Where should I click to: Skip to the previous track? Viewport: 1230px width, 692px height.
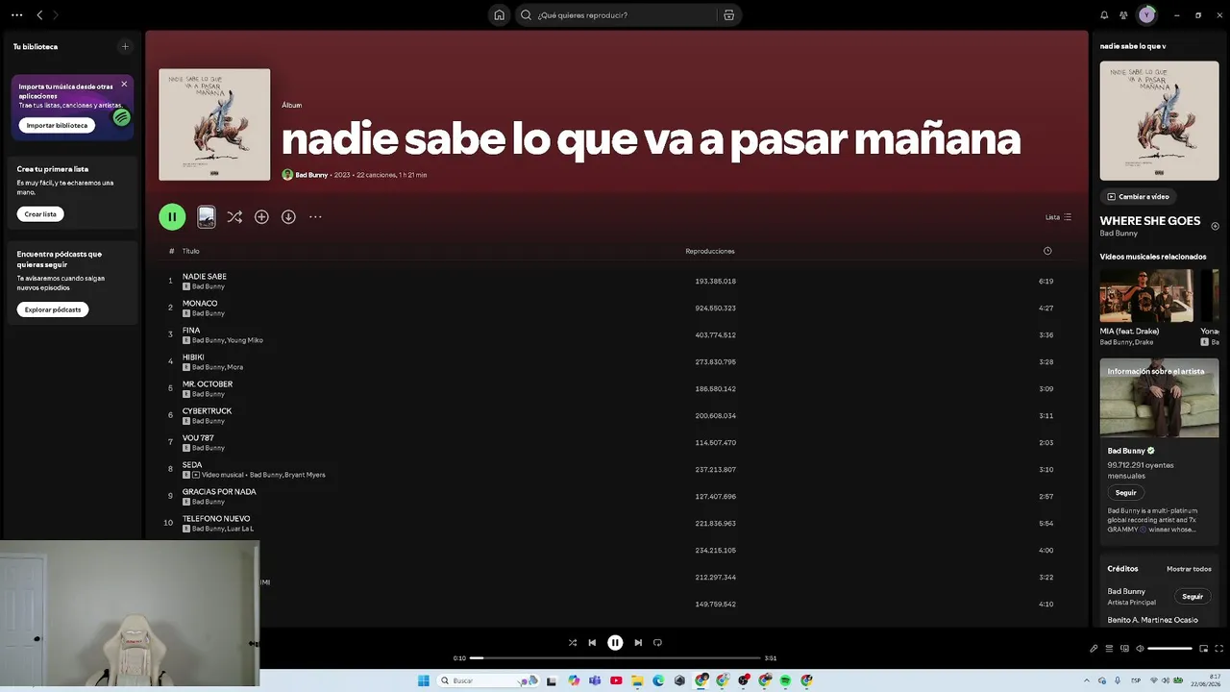pos(592,643)
